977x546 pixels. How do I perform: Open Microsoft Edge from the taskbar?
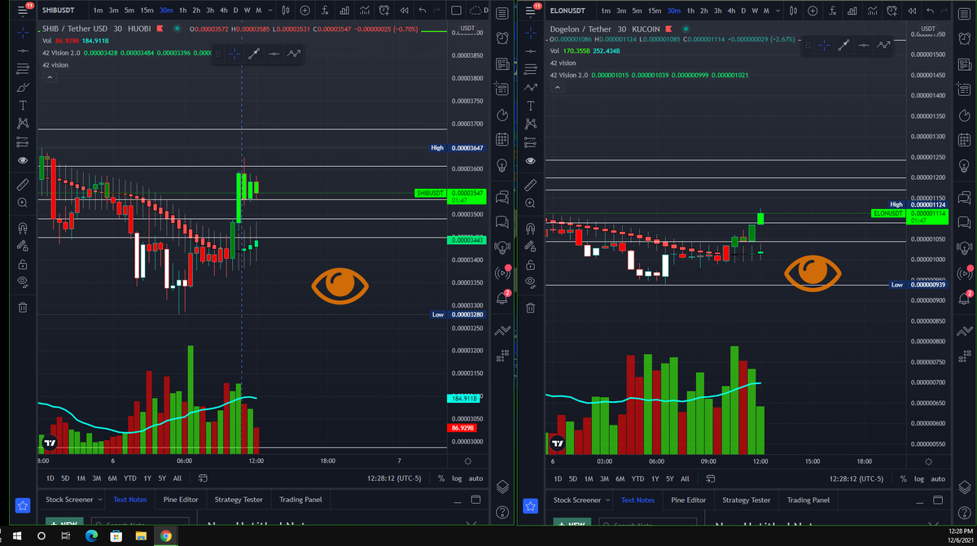pos(91,536)
